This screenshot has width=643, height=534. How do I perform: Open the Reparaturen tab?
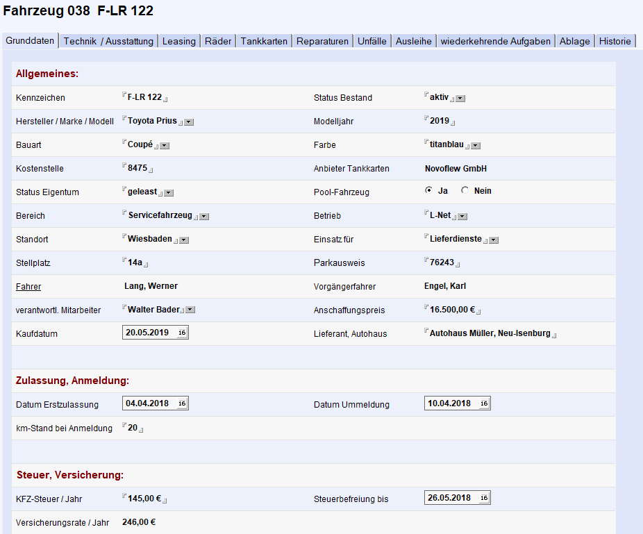[322, 41]
